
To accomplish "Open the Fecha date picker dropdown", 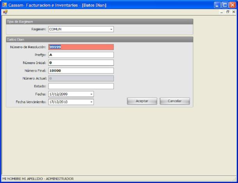I will 91,94.
